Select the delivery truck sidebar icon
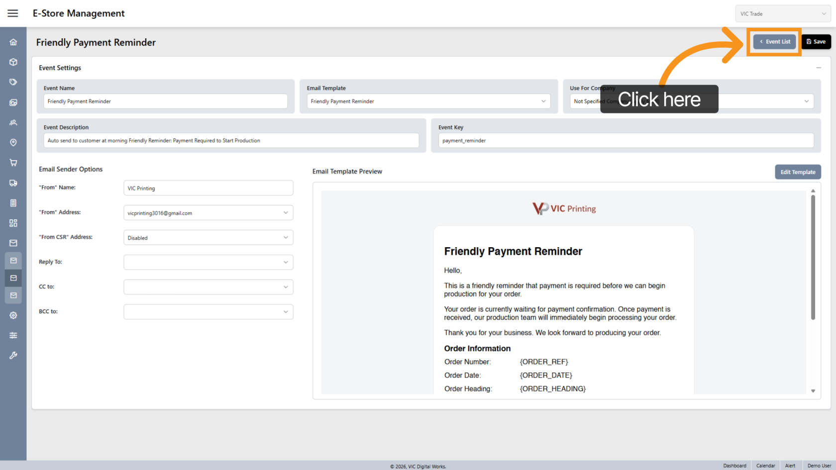Image resolution: width=836 pixels, height=470 pixels. (x=13, y=183)
